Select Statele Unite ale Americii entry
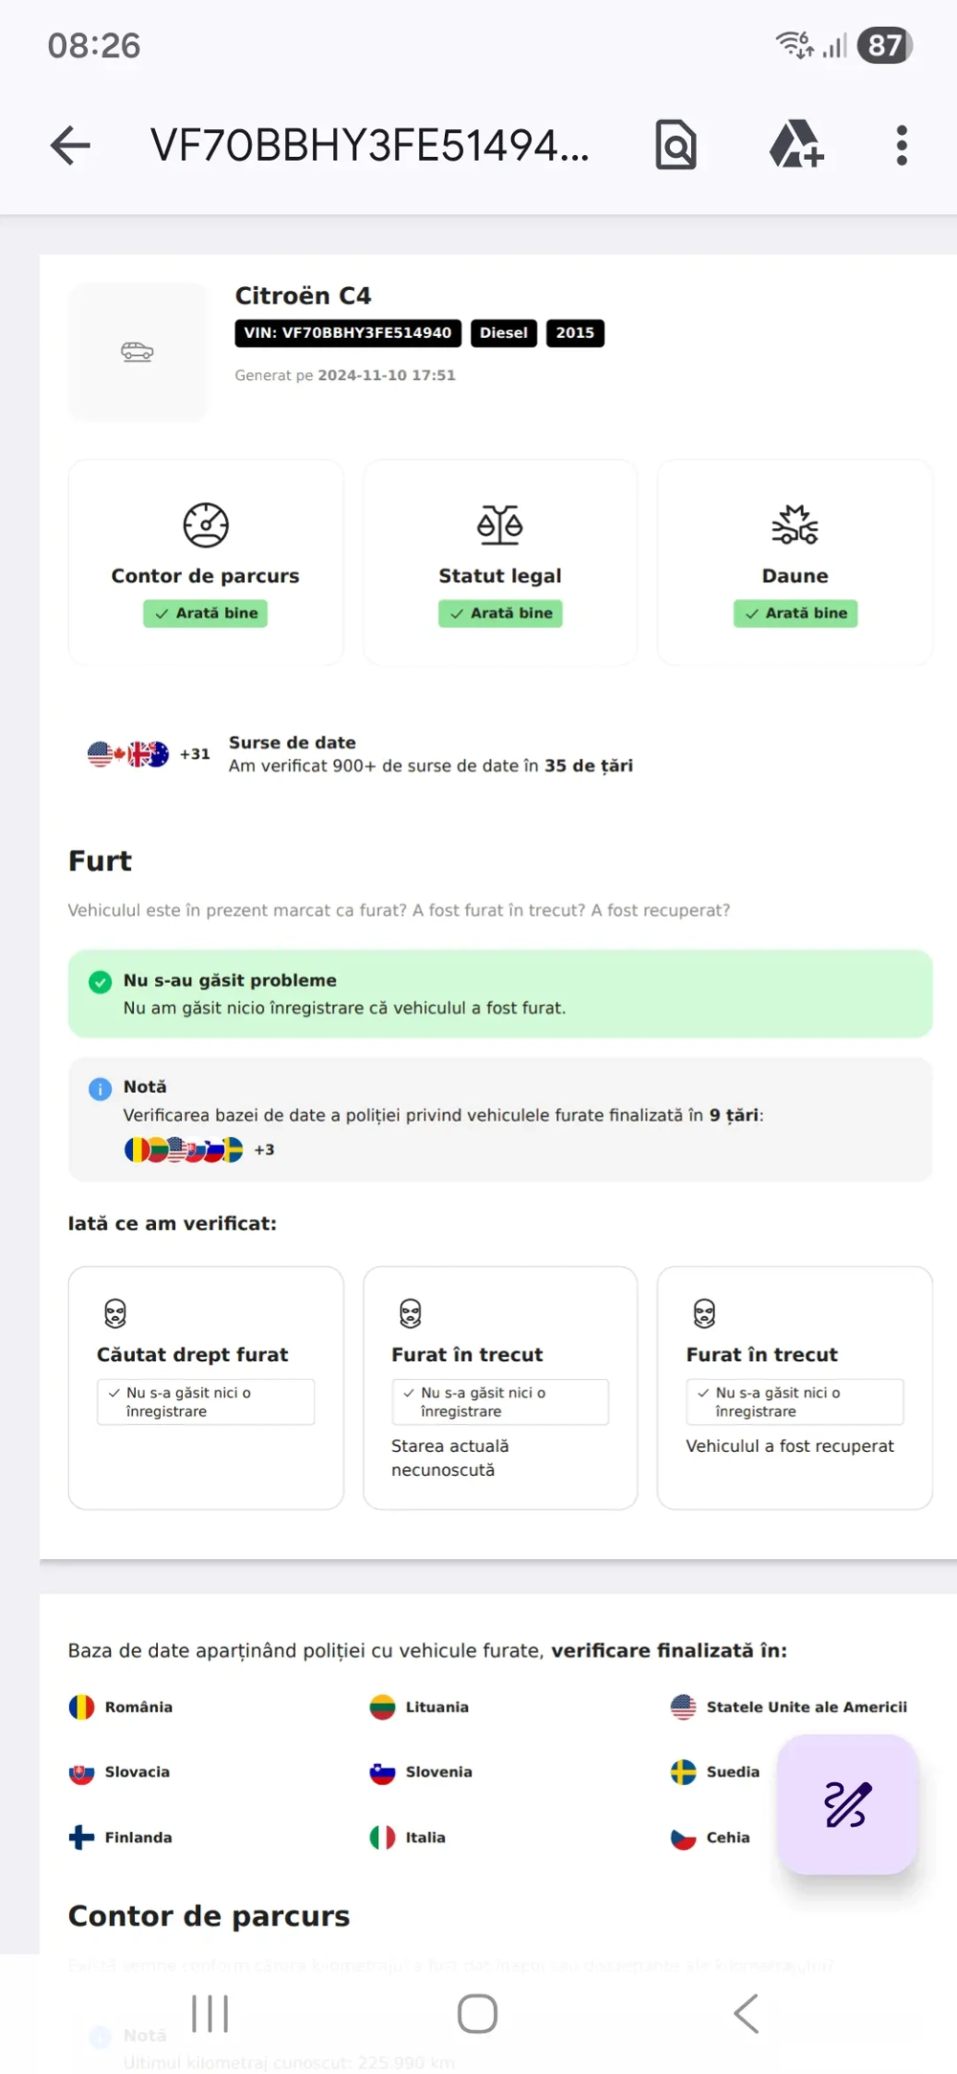 (x=790, y=1707)
